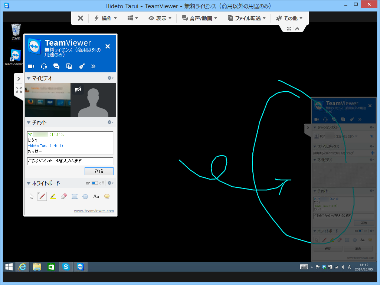The height and width of the screenshot is (285, 380).
Task: Switch to TeamViewer on remote taskbar
Action: click(80, 267)
